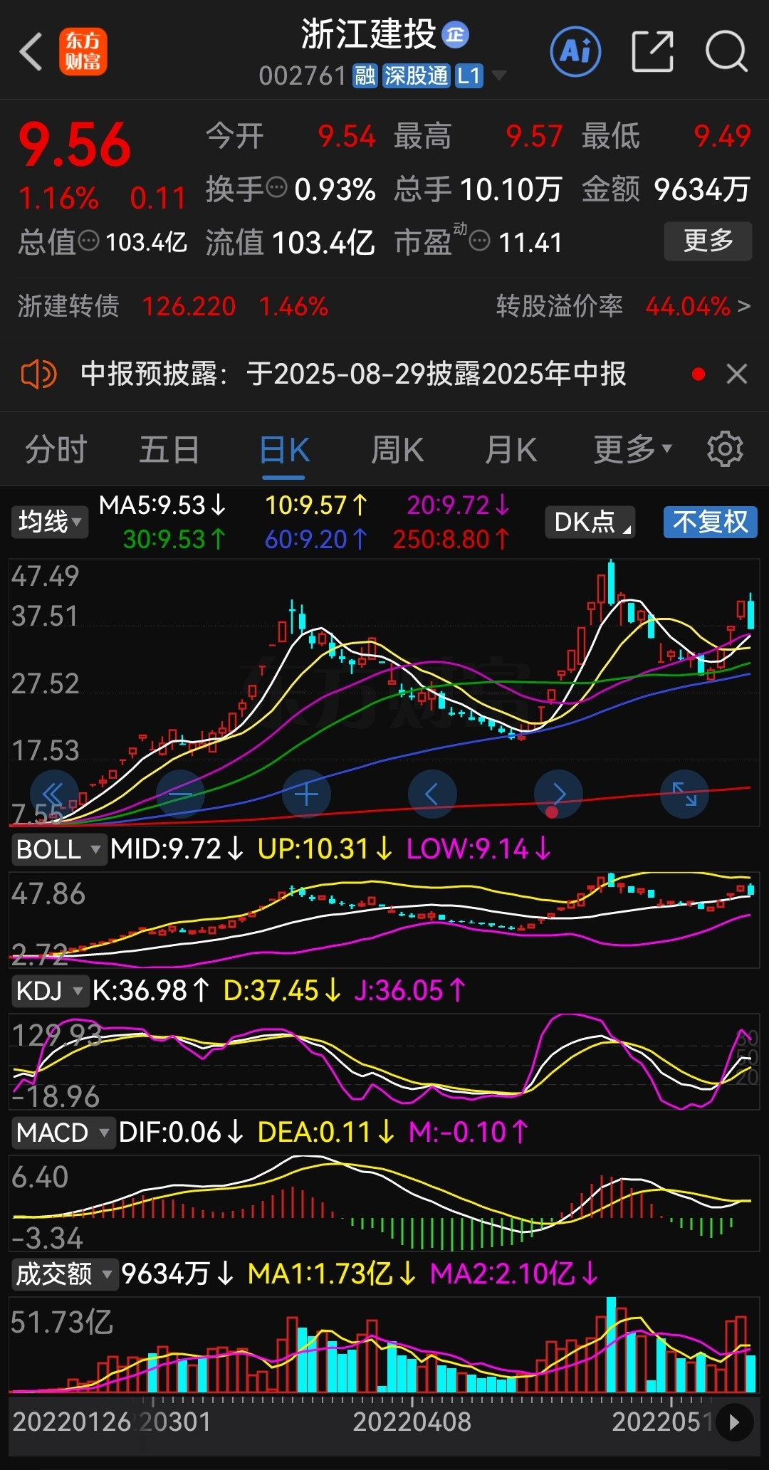Close the 中报预披露 notice
The height and width of the screenshot is (1470, 769).
click(x=737, y=374)
